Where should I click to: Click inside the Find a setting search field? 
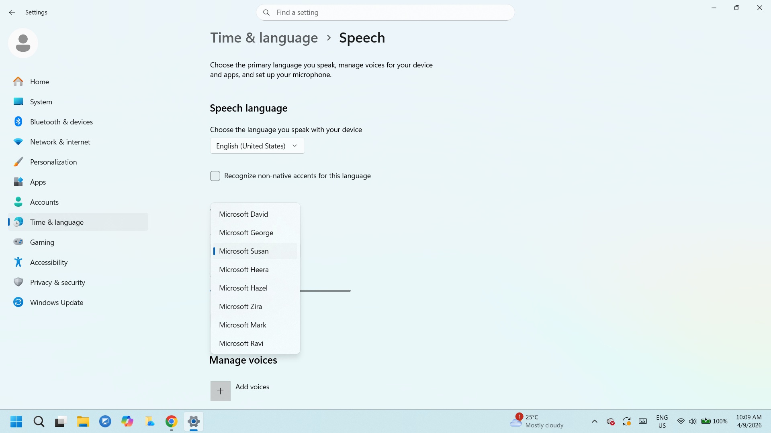[x=384, y=12]
